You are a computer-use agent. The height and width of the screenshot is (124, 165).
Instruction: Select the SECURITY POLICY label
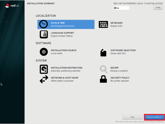pyautogui.click(x=120, y=78)
